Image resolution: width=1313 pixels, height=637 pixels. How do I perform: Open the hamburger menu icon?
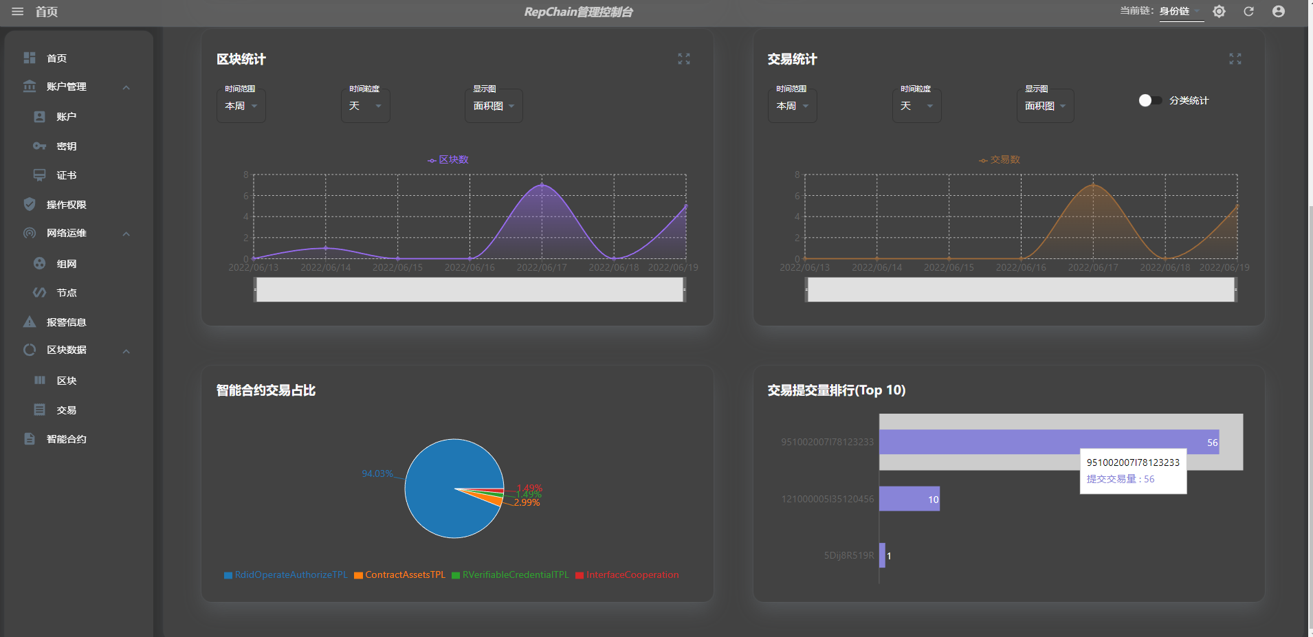click(18, 12)
